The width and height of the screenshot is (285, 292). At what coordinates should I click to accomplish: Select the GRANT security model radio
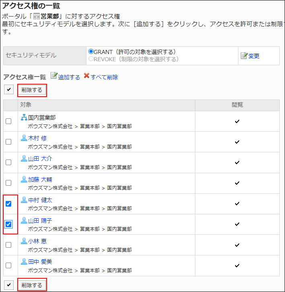point(91,51)
